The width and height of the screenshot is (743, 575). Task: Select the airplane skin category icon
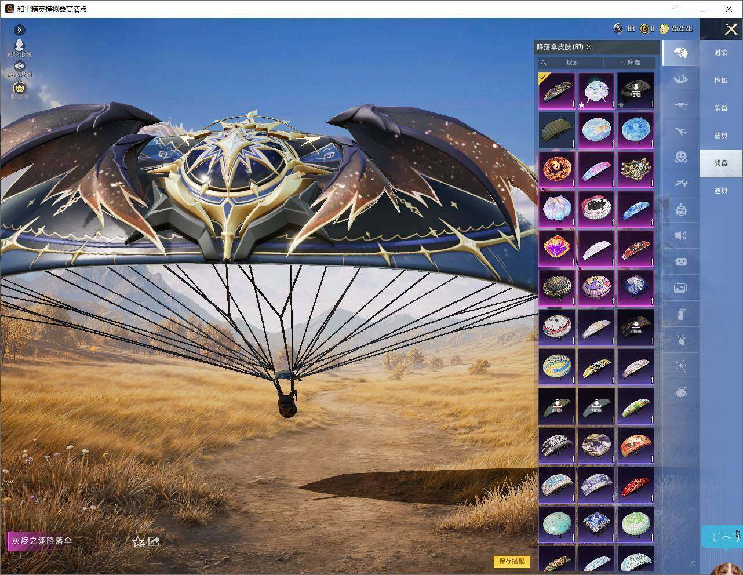click(x=680, y=131)
